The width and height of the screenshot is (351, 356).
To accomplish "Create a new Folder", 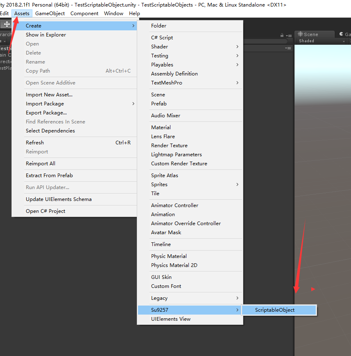I will 159,26.
